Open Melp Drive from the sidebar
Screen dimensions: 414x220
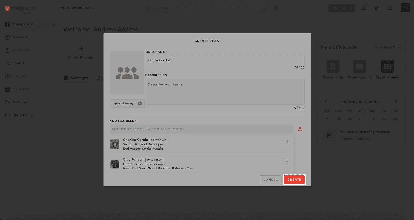coord(22,115)
